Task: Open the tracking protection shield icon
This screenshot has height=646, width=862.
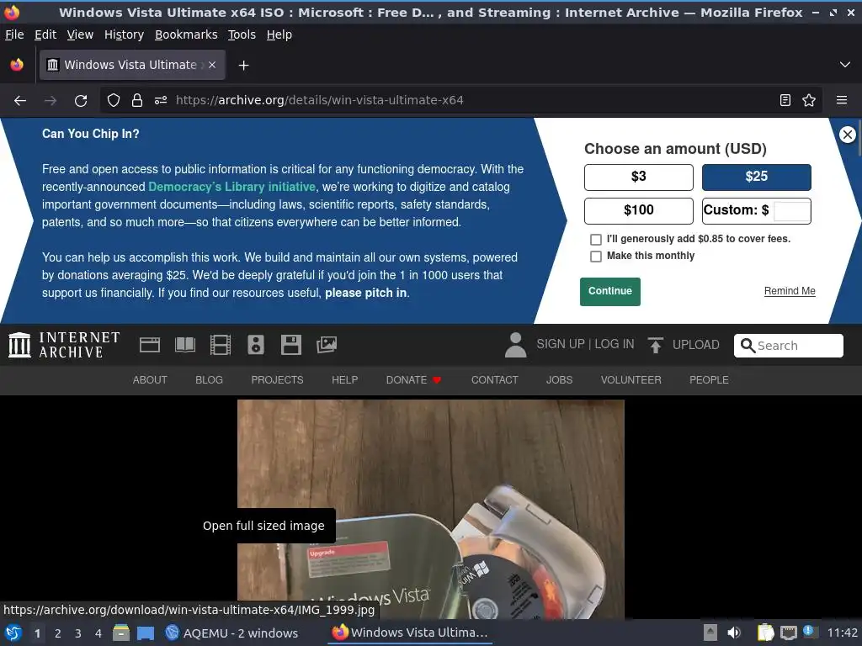Action: click(114, 101)
